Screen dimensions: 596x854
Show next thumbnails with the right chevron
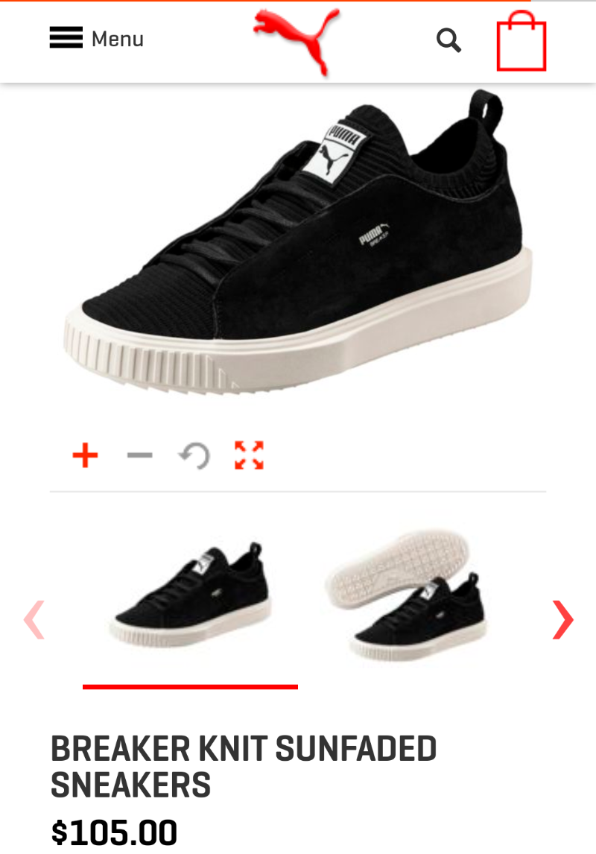point(562,619)
